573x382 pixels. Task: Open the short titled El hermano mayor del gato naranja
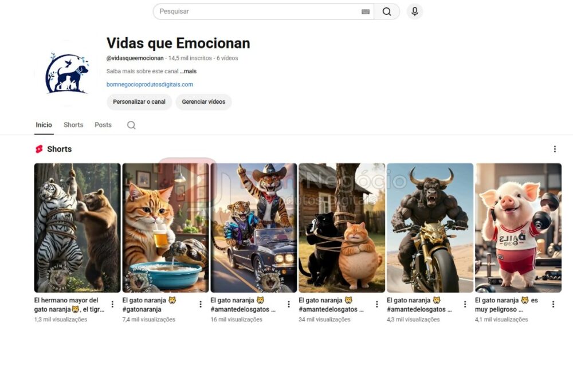pyautogui.click(x=77, y=226)
